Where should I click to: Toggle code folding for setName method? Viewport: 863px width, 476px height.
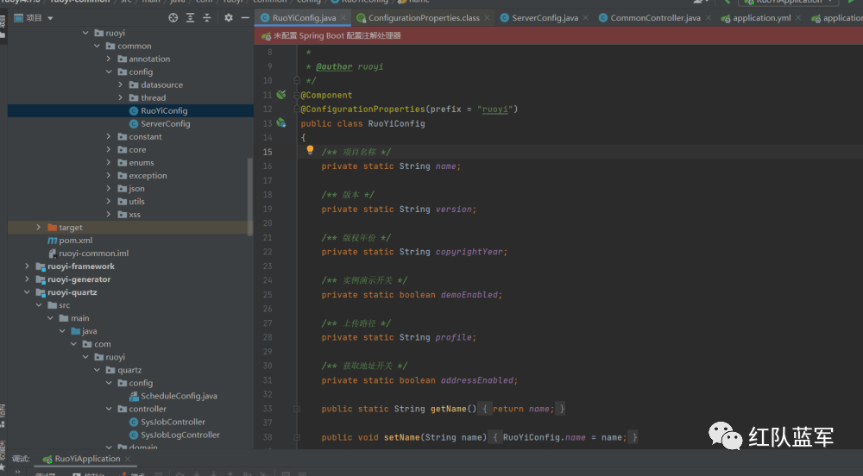point(296,437)
